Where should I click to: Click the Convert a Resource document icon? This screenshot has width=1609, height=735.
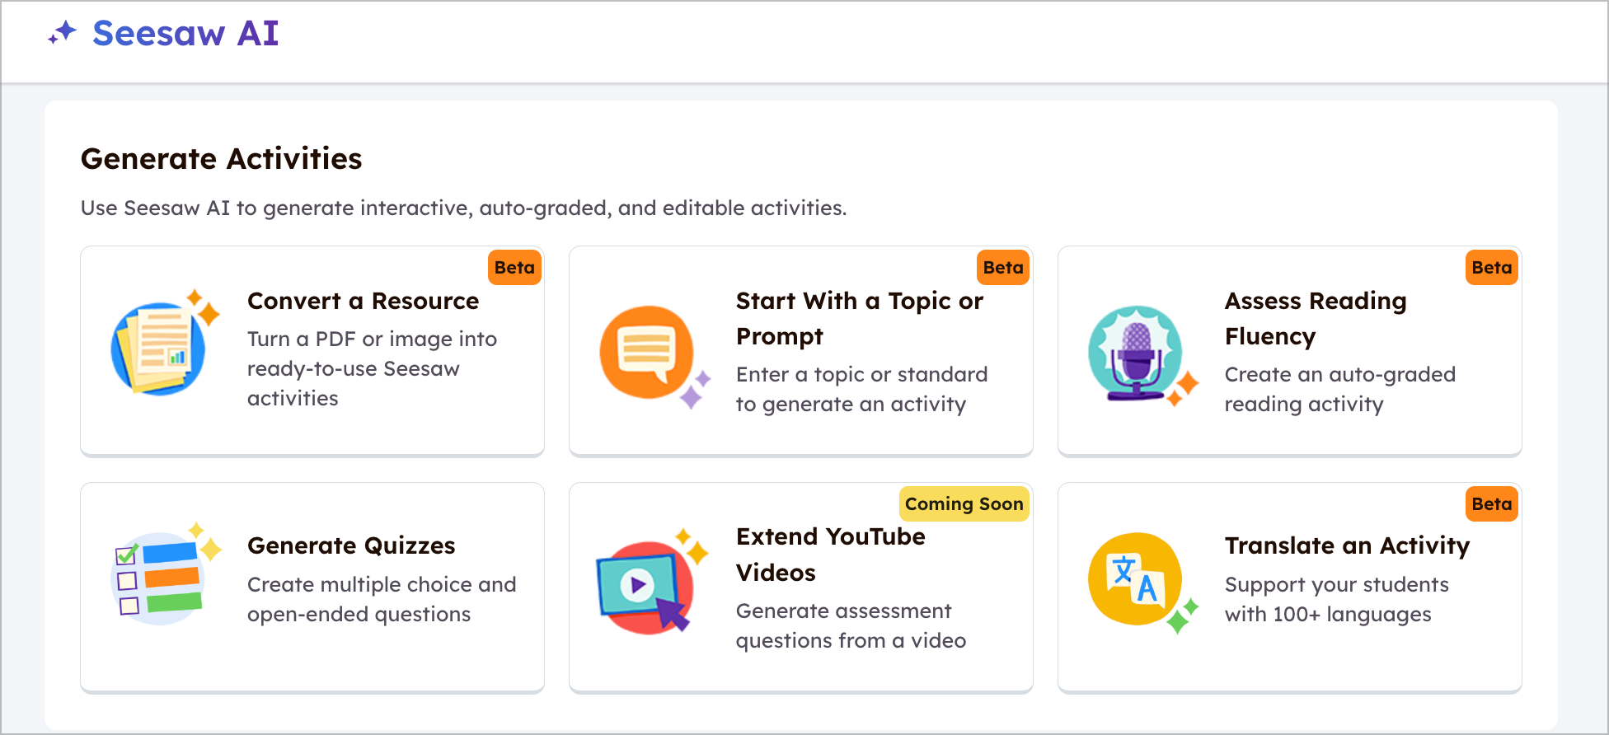tap(159, 348)
